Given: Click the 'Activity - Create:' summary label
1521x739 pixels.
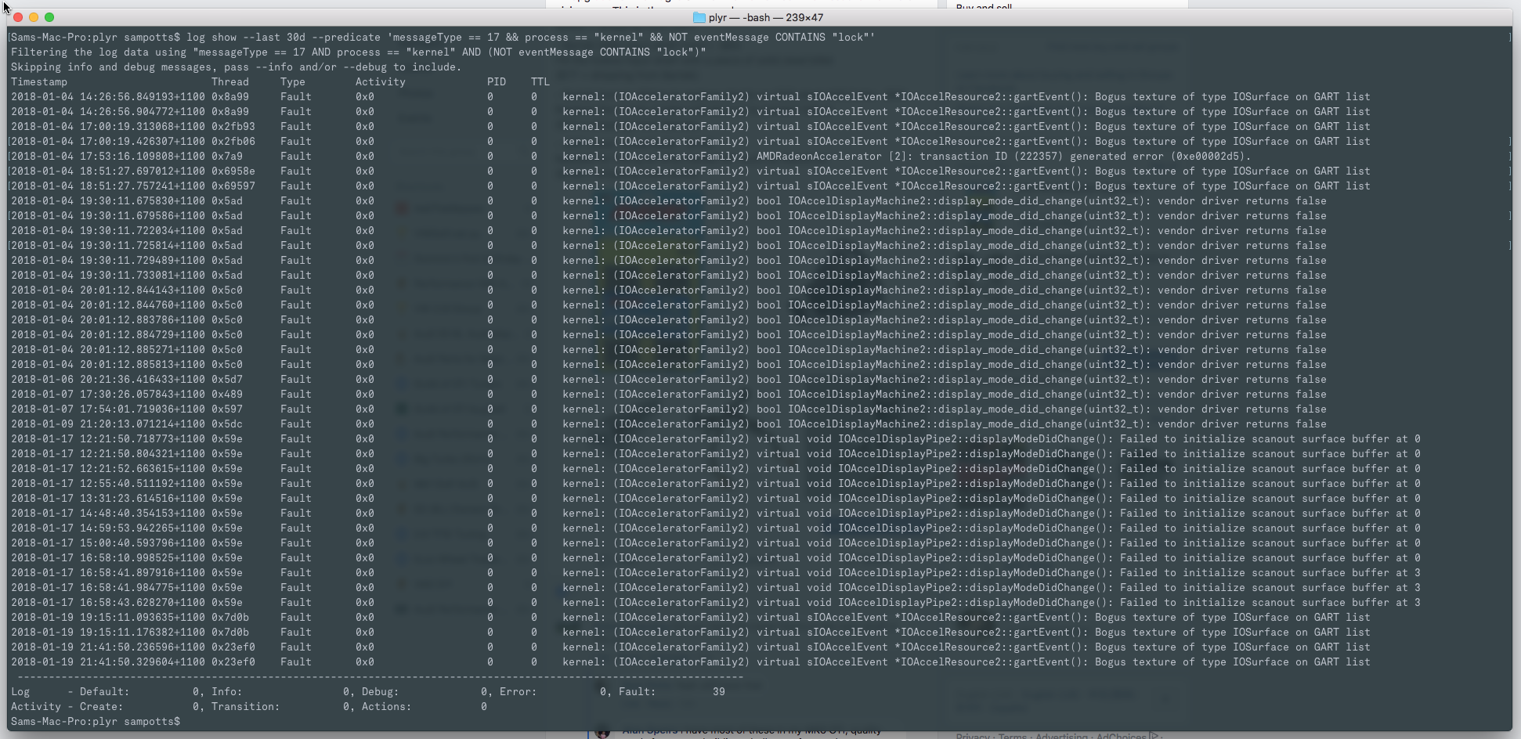Looking at the screenshot, I should click(x=67, y=707).
